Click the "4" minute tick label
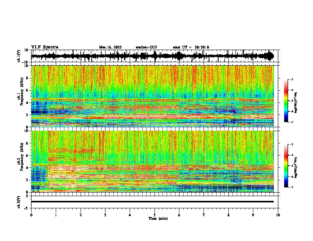This screenshot has height=241, width=313. (x=130, y=215)
